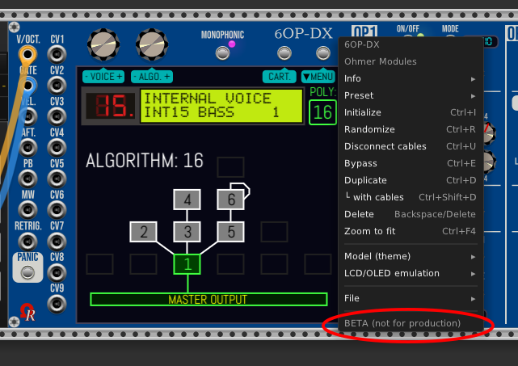Push the round button above CART.
This screenshot has height=366, width=518.
pos(284,53)
